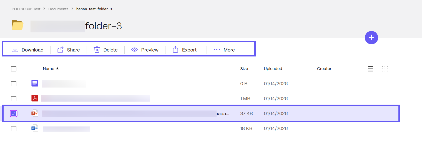422x155 pixels.
Task: Click the Uploaded column header
Action: (273, 69)
